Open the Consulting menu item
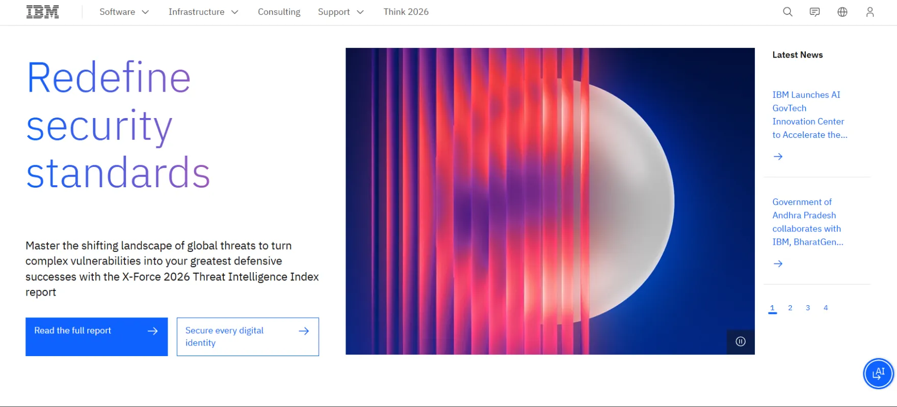This screenshot has height=407, width=897. click(279, 12)
